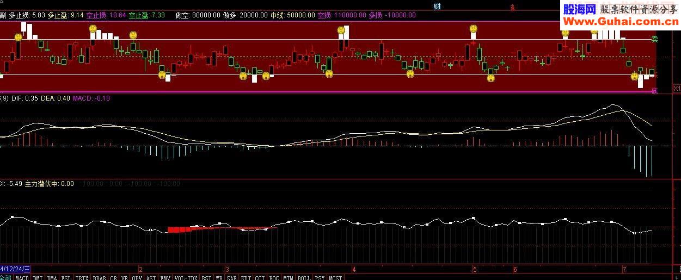The height and width of the screenshot is (280, 681).
Task: Click the 做多: 20000.00 value
Action: 246,15
